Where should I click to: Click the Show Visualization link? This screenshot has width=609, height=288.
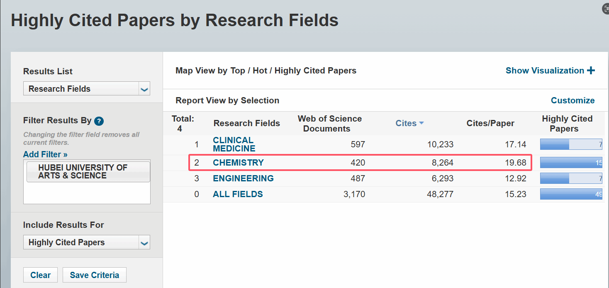tap(545, 71)
